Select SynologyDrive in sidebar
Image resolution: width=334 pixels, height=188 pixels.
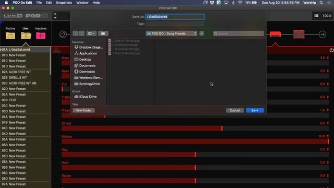(87, 84)
